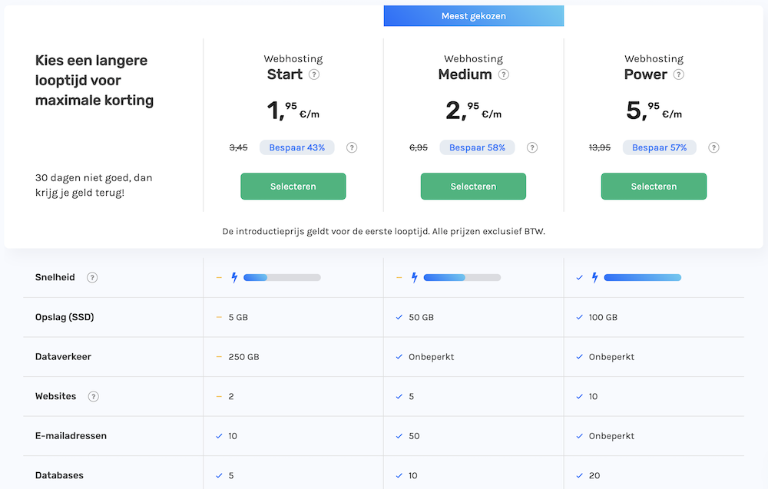Click help icon beside Webhosting Power

pyautogui.click(x=679, y=75)
